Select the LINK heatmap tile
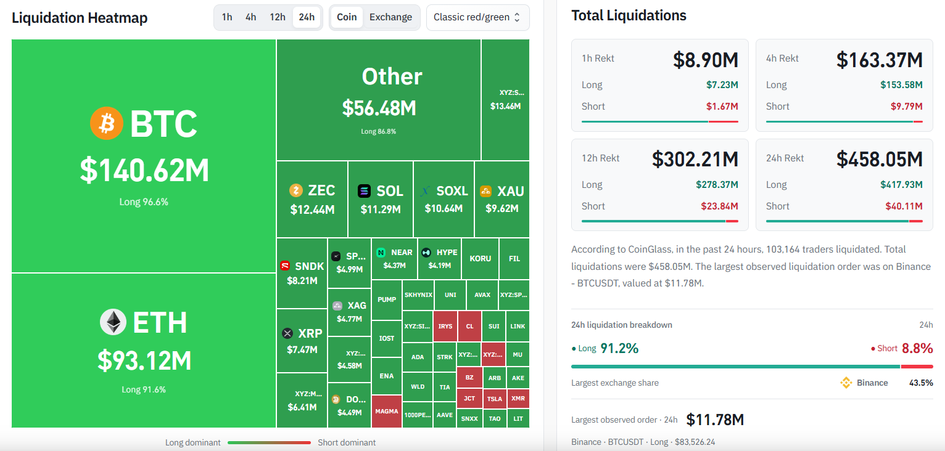The width and height of the screenshot is (945, 451). pos(518,327)
